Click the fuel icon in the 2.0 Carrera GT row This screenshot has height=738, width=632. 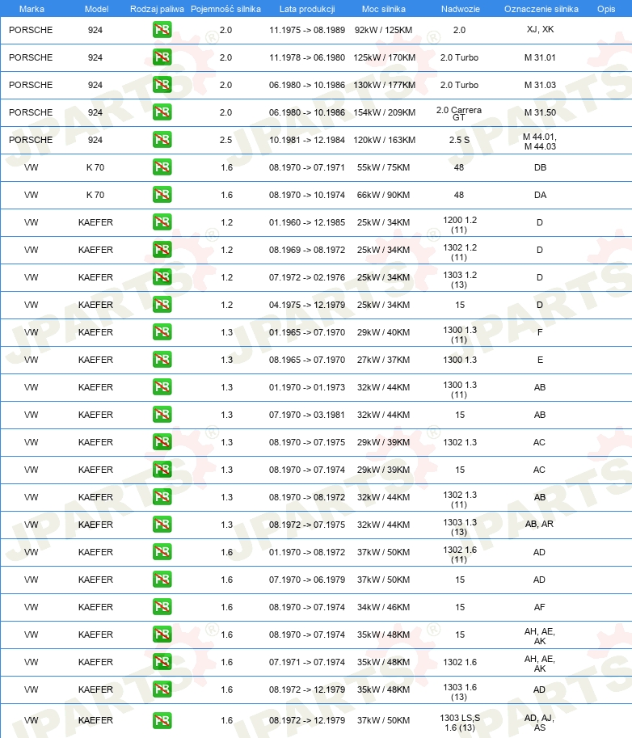(x=162, y=112)
